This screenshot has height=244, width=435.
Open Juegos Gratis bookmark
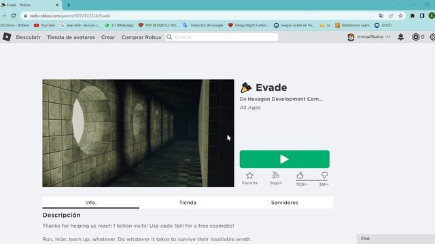coord(294,25)
